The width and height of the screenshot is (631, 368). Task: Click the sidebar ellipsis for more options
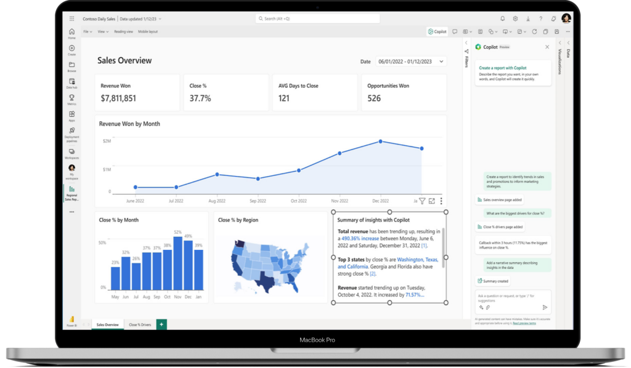pyautogui.click(x=71, y=212)
